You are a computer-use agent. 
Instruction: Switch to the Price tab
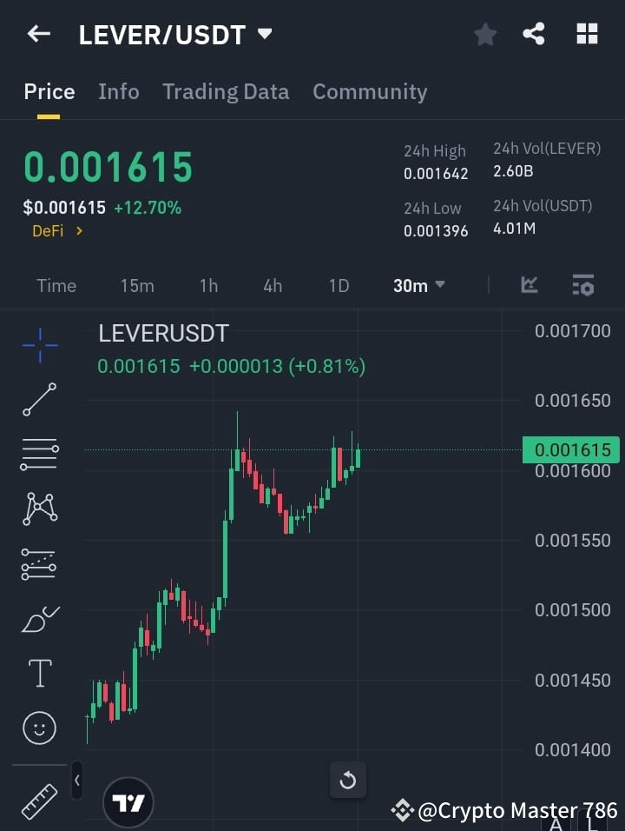(x=49, y=91)
